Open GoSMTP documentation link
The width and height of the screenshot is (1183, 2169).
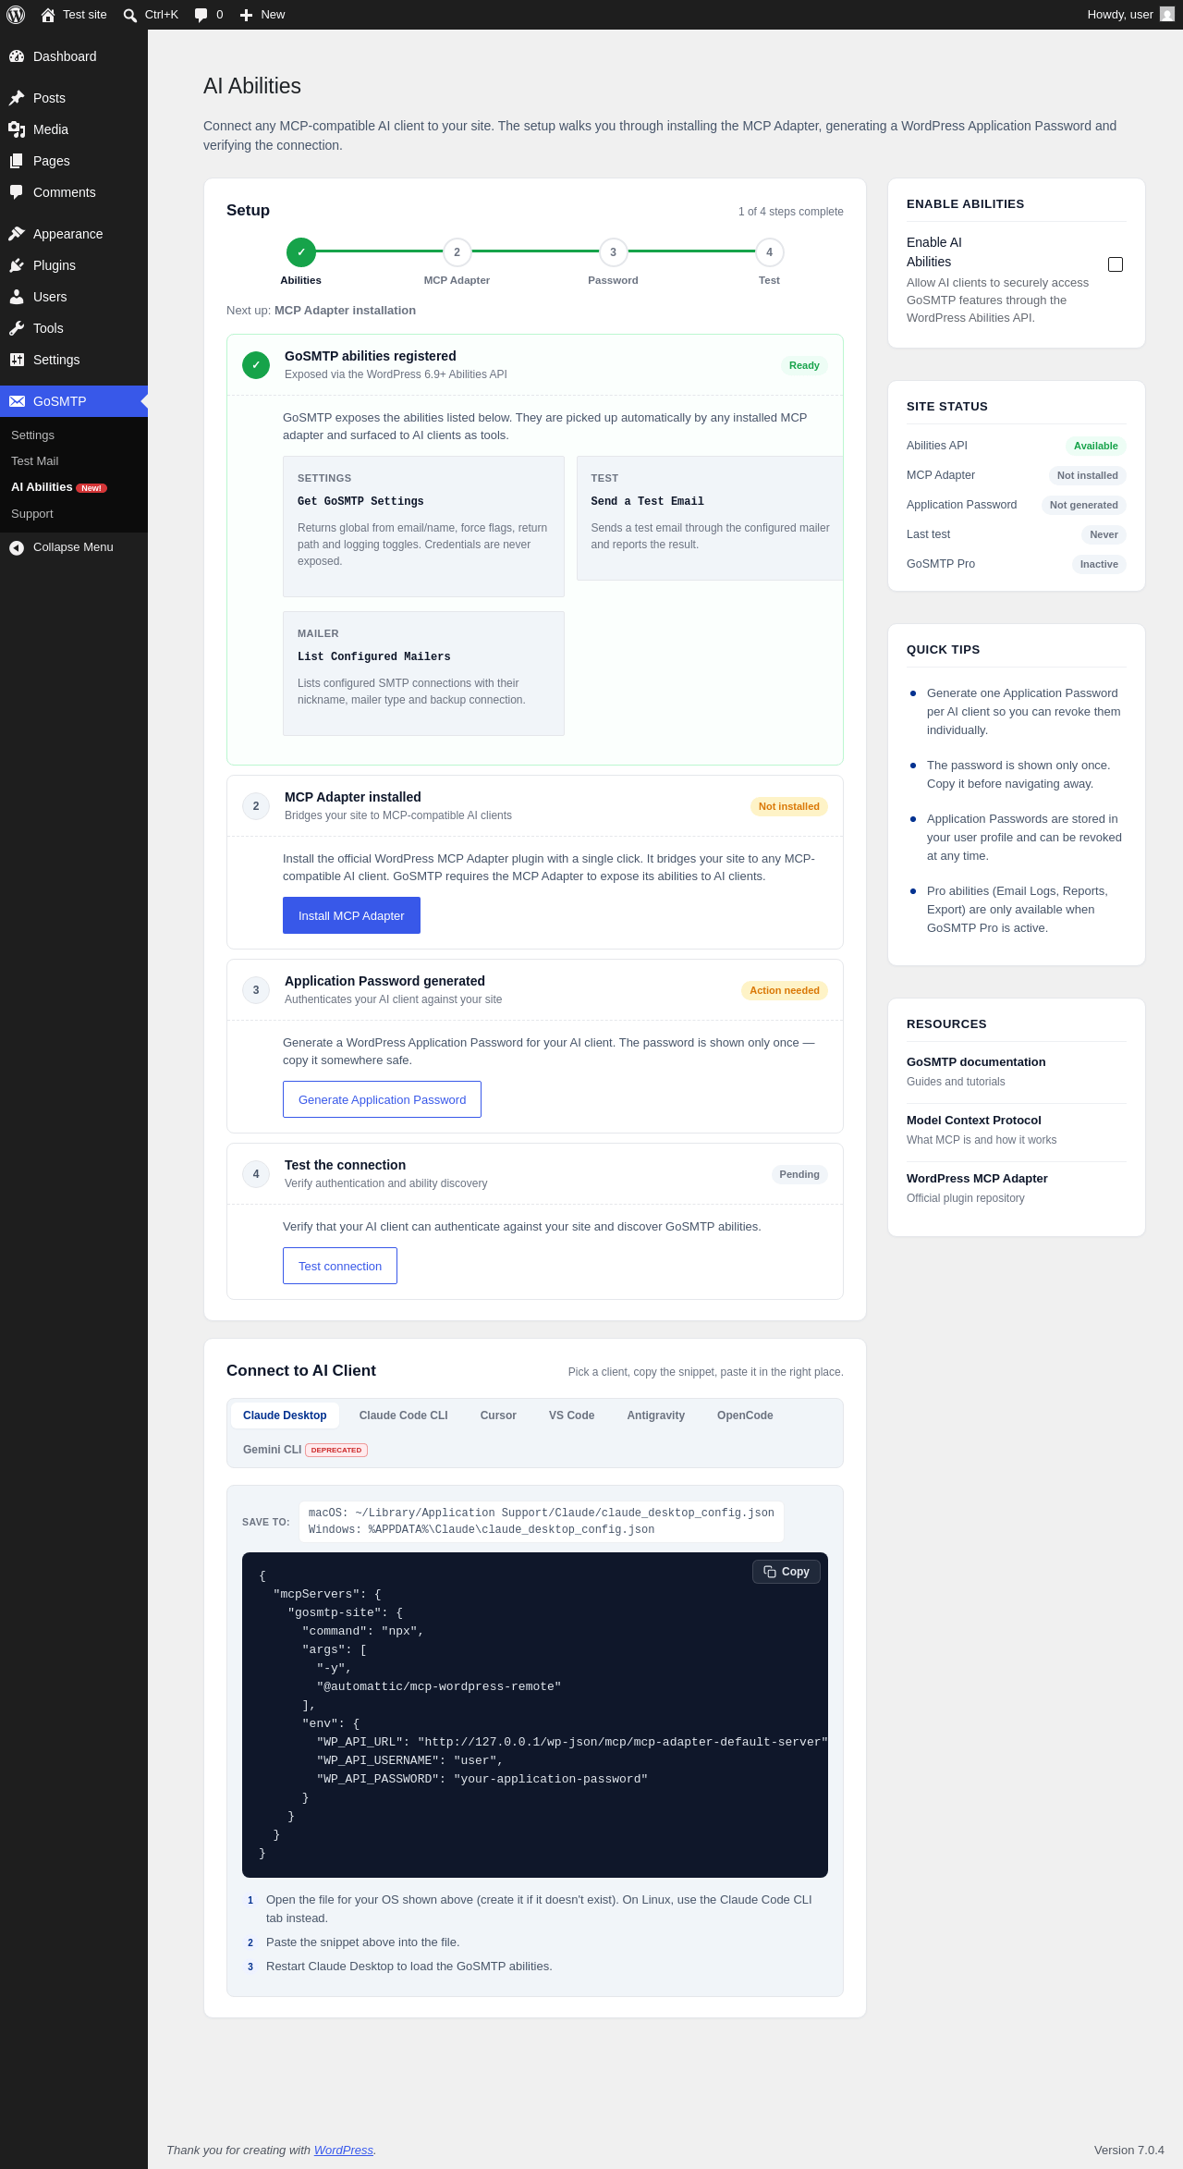click(976, 1062)
